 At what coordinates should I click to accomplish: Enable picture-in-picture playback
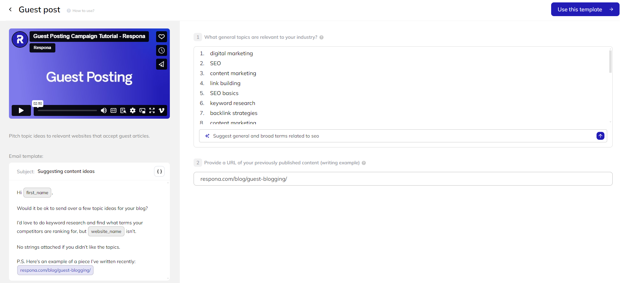[x=142, y=110]
